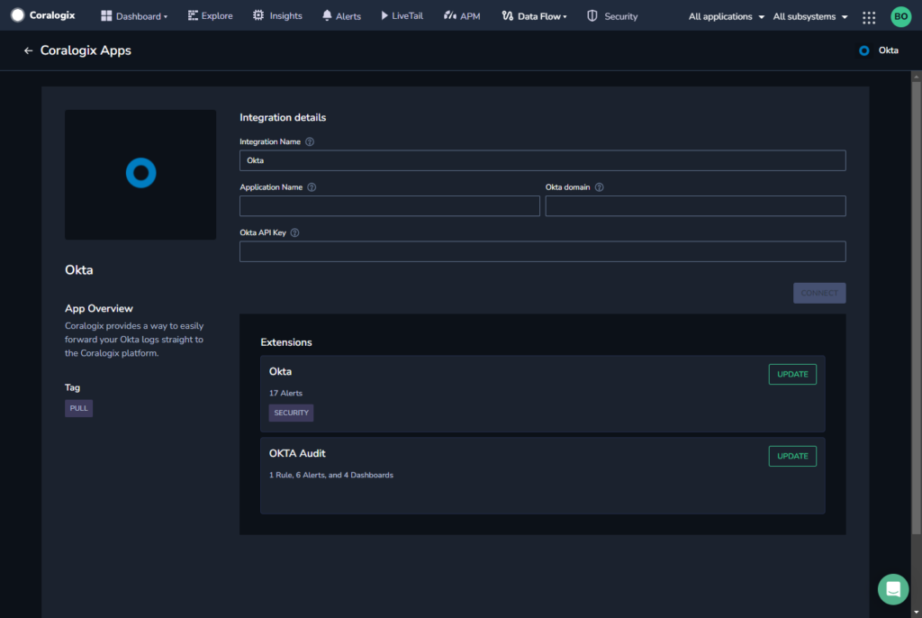Viewport: 922px width, 618px height.
Task: Click the '17 Alerts' text
Action: point(285,393)
